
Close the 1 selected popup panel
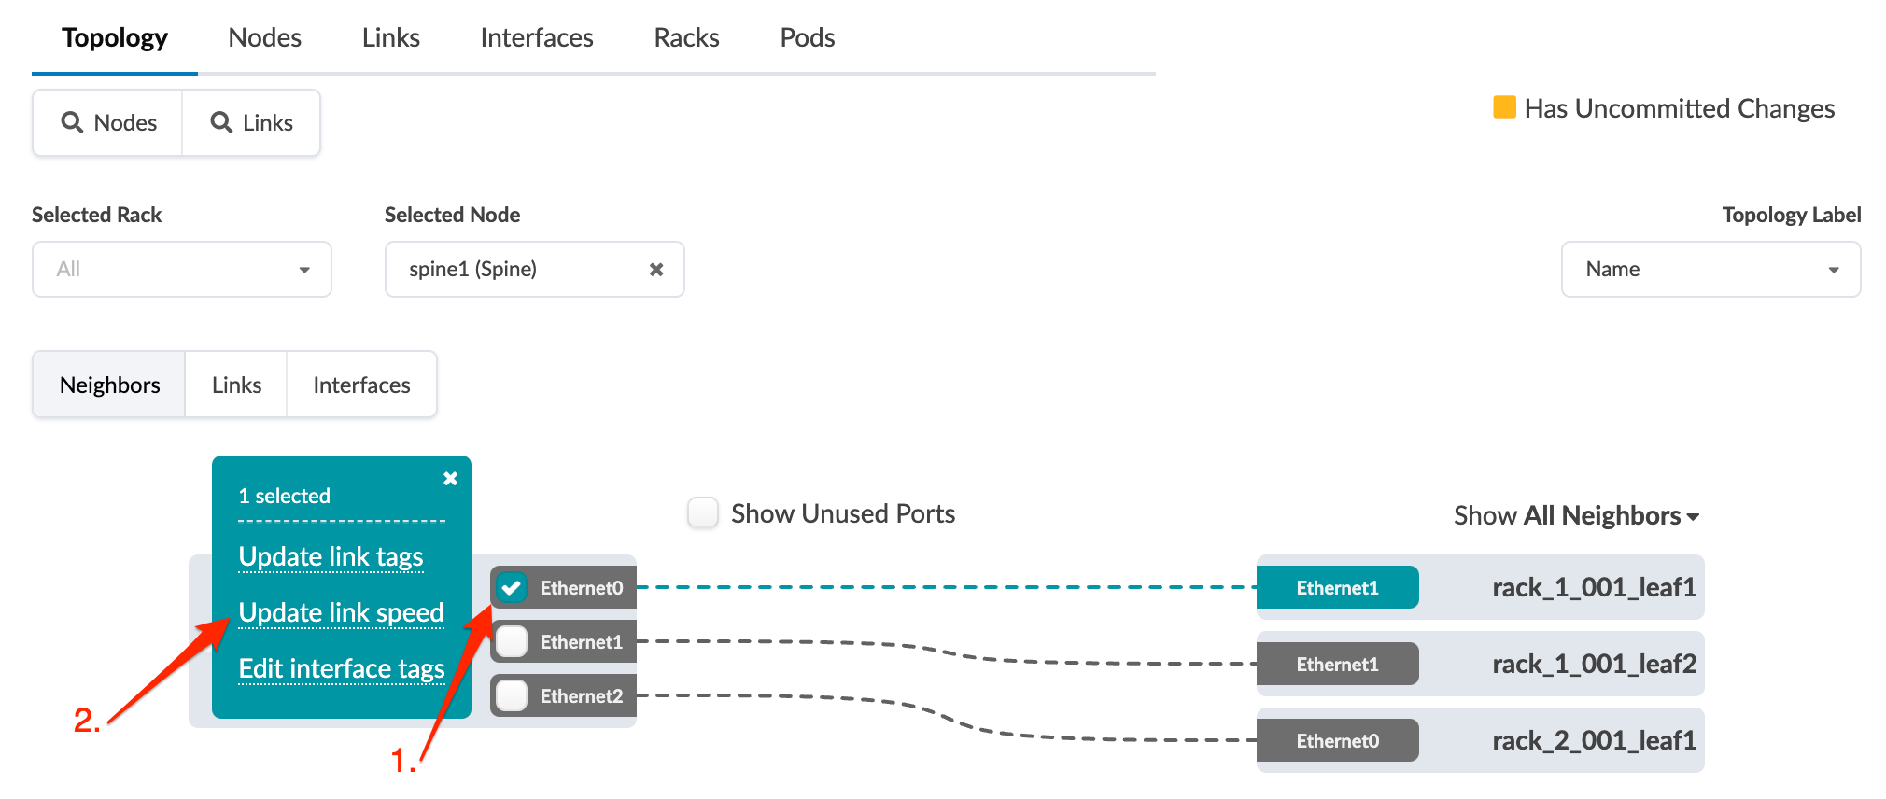[450, 479]
